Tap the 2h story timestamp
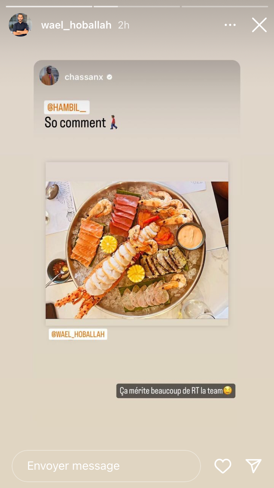This screenshot has width=274, height=488. (123, 25)
